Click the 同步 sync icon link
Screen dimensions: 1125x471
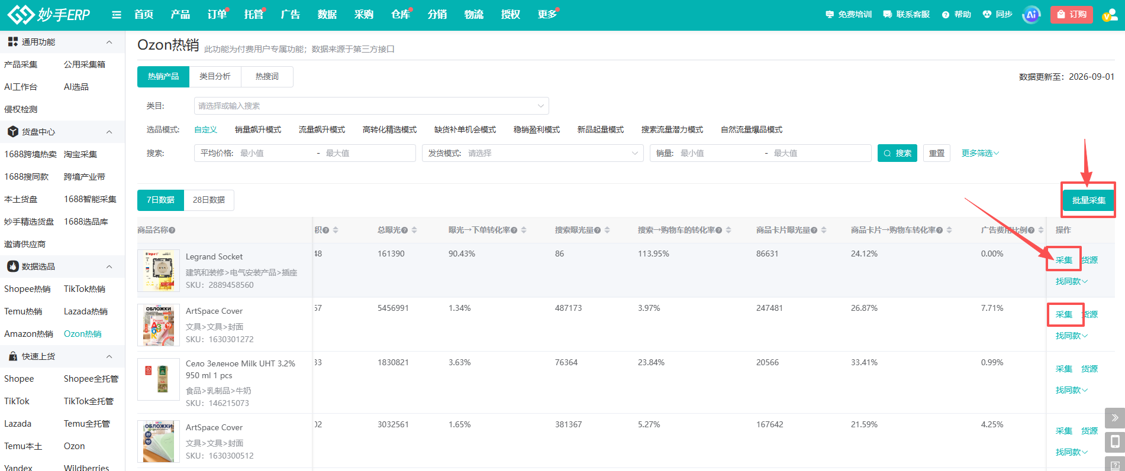click(997, 14)
